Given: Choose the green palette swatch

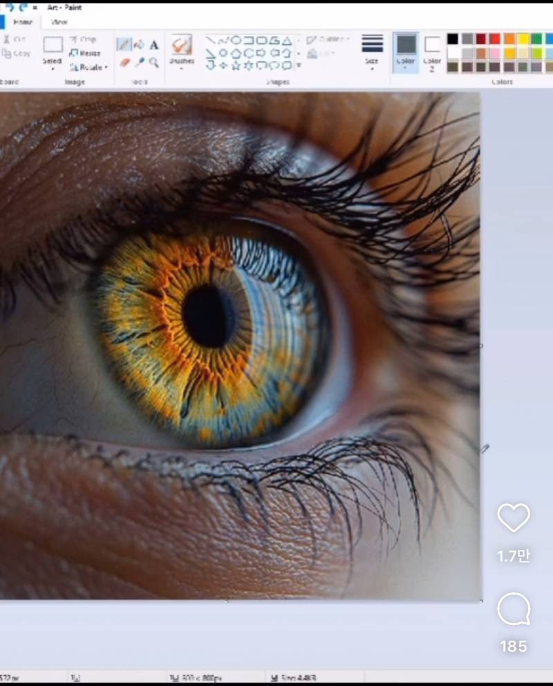Looking at the screenshot, I should point(537,39).
